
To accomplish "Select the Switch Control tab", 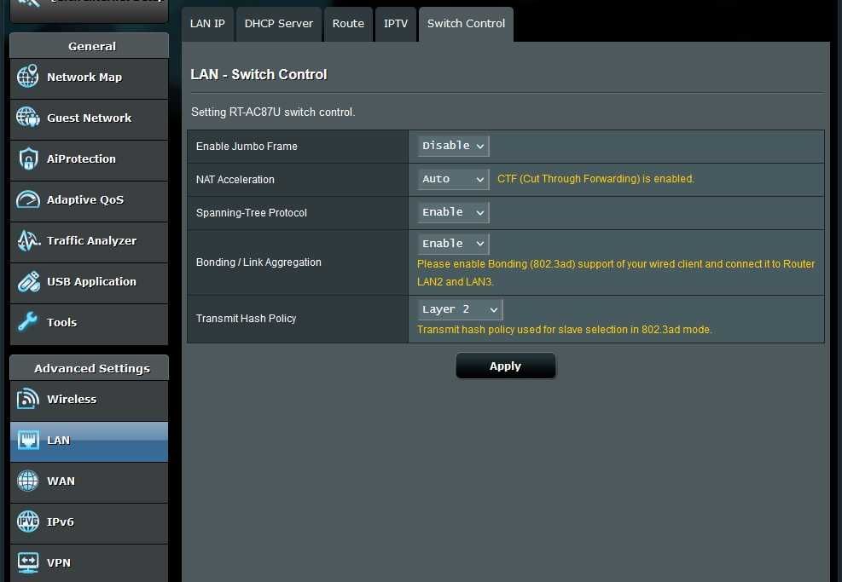I will click(466, 24).
